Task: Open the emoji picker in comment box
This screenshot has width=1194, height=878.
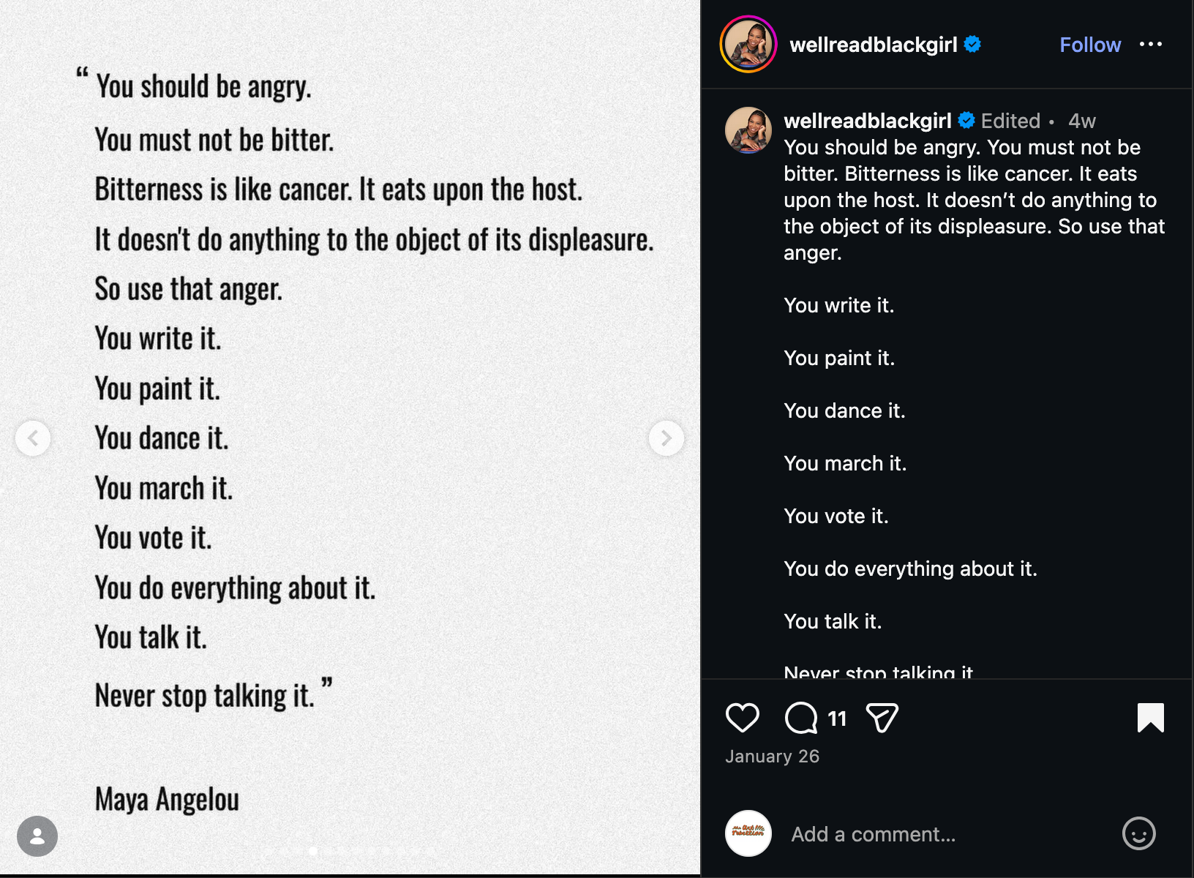Action: point(1138,833)
